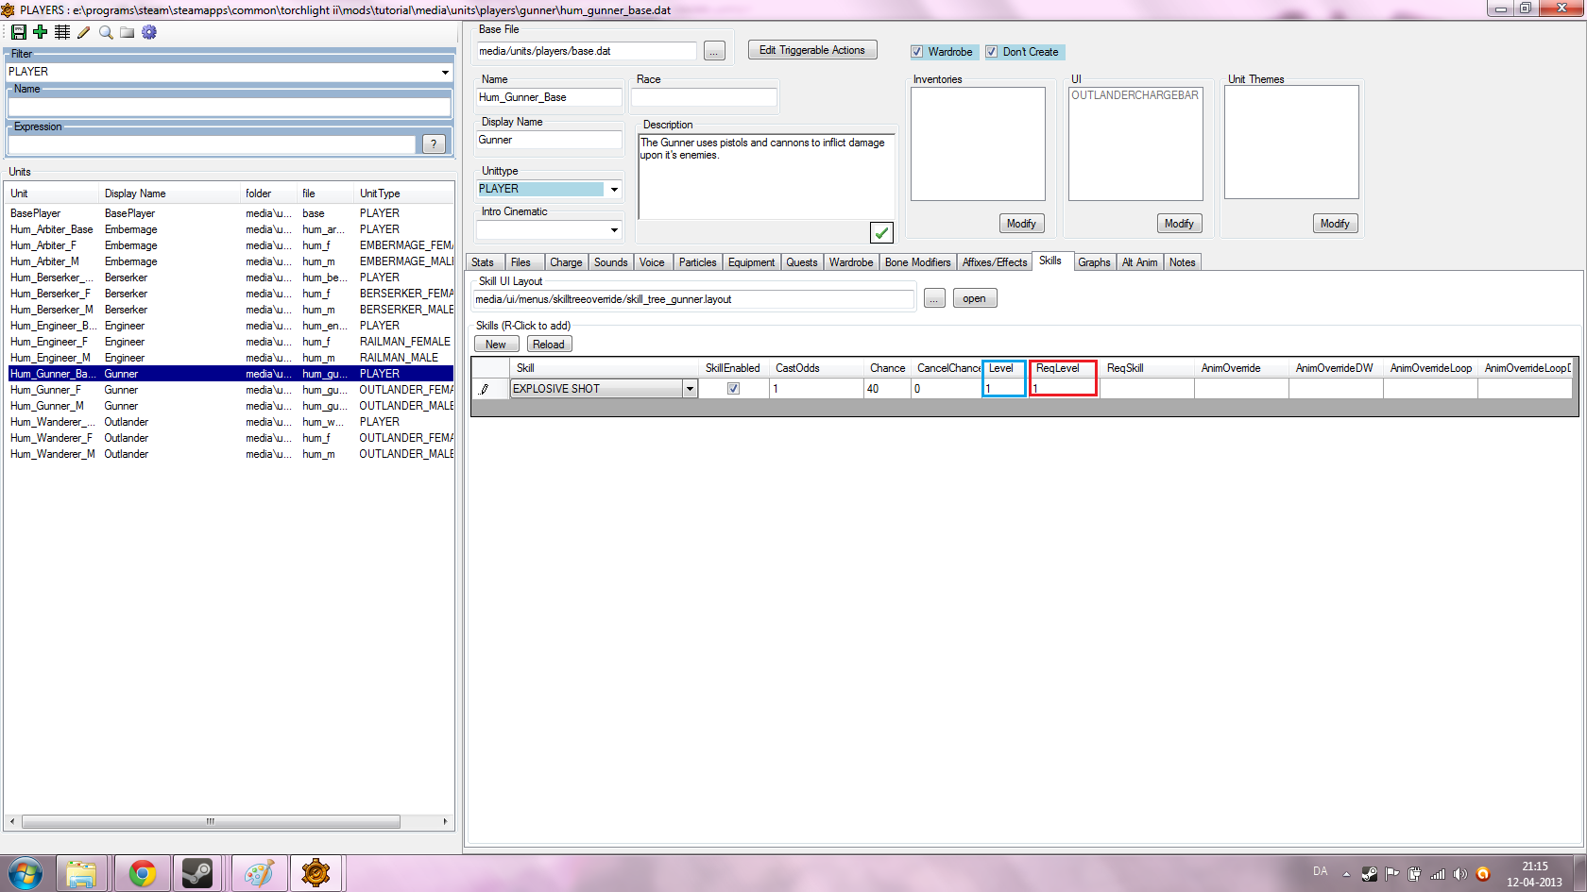Screen dimensions: 1587x892
Task: Click Modify under UI list
Action: pyautogui.click(x=1179, y=224)
